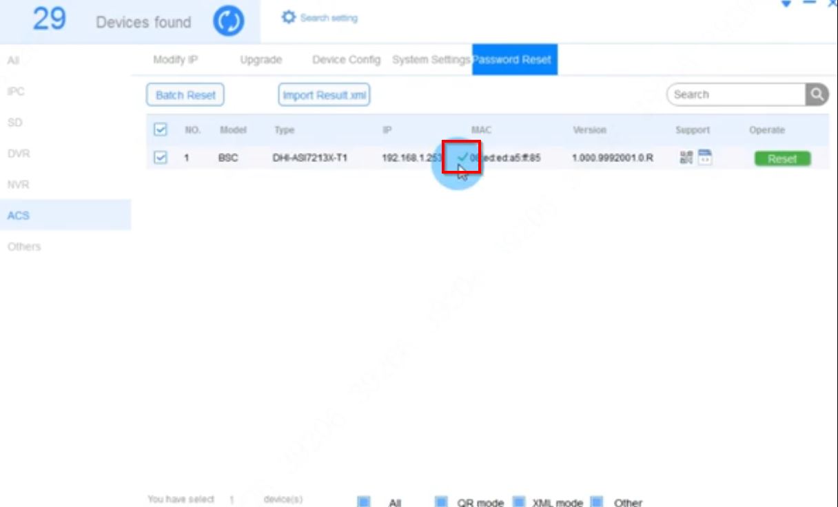This screenshot has height=507, width=838.
Task: Click the MAC column header
Action: 481,130
